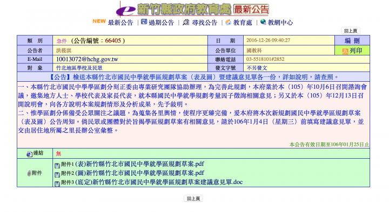Click the 對象 header cell
This screenshot has height=212, width=389.
coord(35,68)
